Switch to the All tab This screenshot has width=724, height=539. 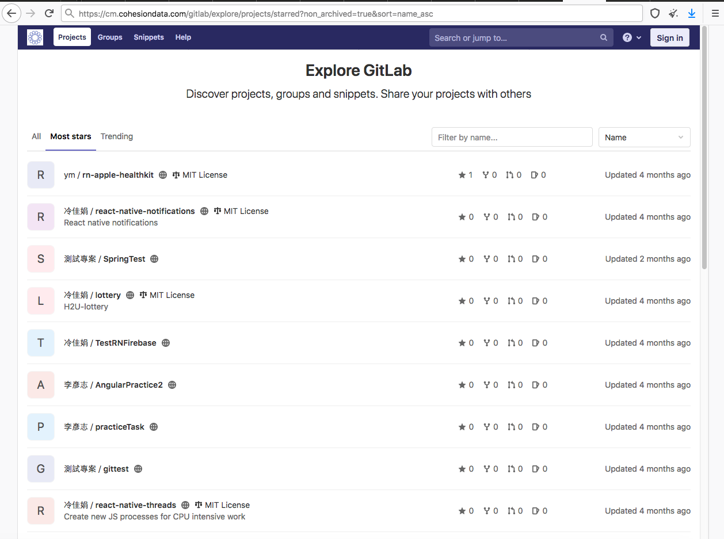36,136
